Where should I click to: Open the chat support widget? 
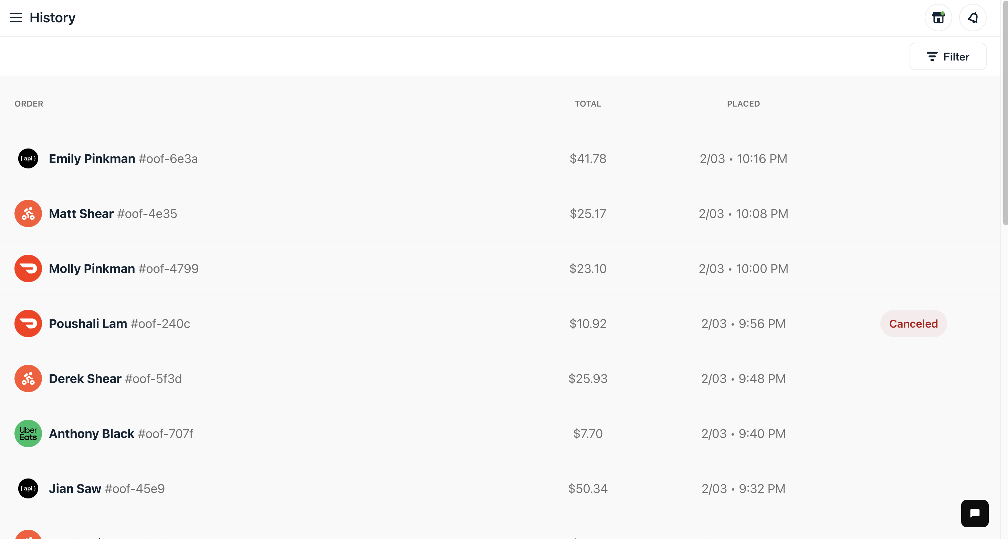coord(974,513)
